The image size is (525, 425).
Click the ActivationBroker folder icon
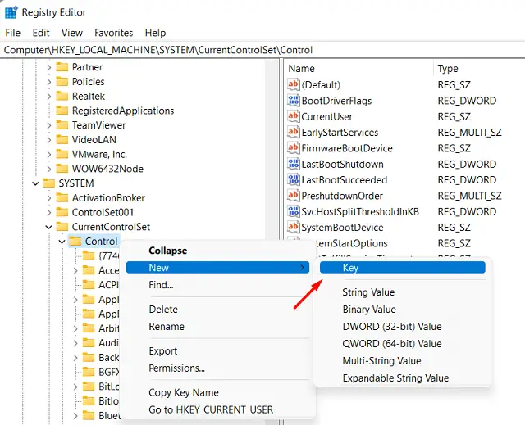click(62, 198)
